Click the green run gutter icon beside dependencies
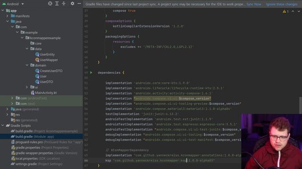Screen dimensions: 302x169 tap(91, 73)
